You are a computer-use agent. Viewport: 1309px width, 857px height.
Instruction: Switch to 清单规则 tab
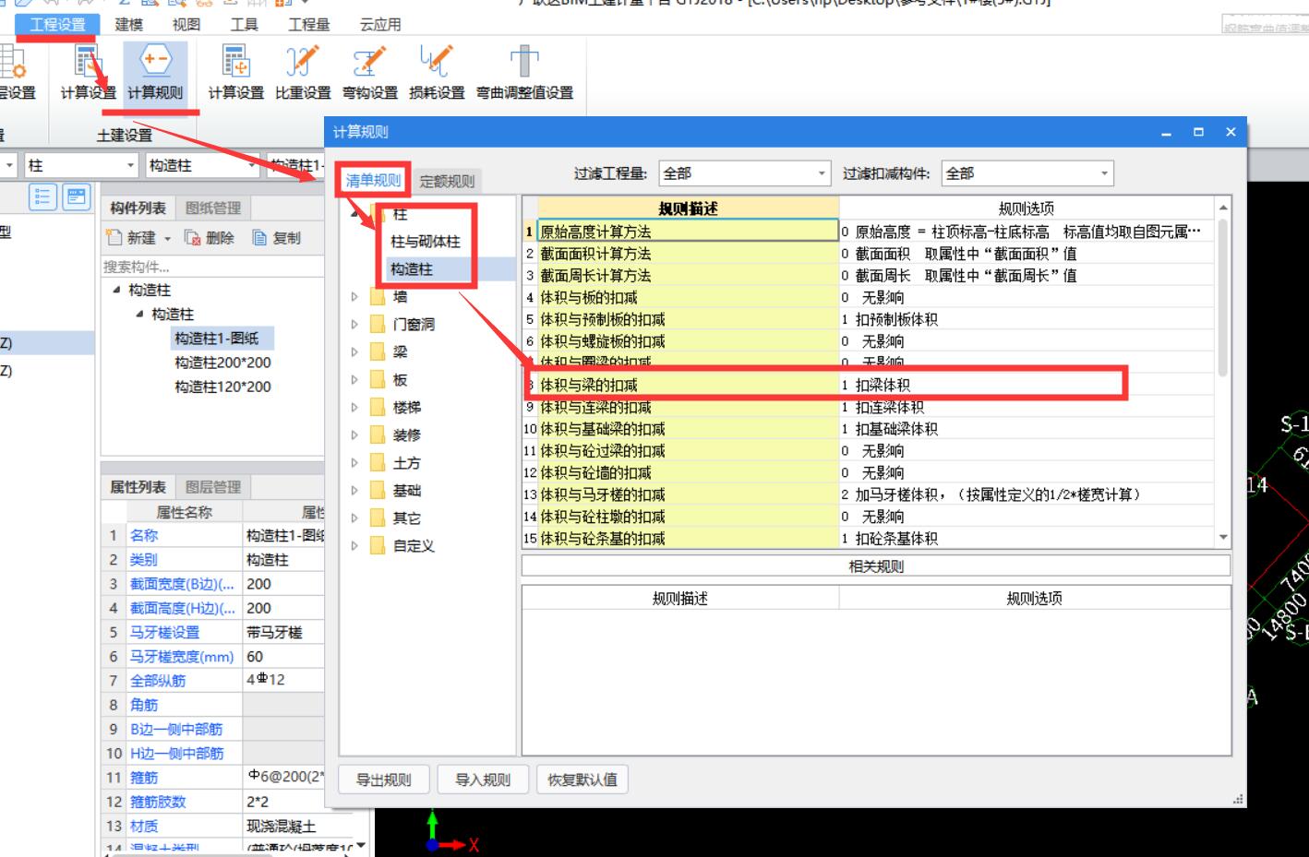click(x=373, y=181)
